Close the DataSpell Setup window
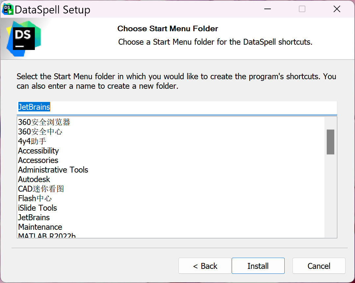This screenshot has height=283, width=355. (x=337, y=9)
